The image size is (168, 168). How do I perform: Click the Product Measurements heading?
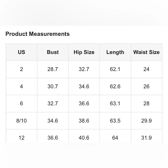(37, 34)
